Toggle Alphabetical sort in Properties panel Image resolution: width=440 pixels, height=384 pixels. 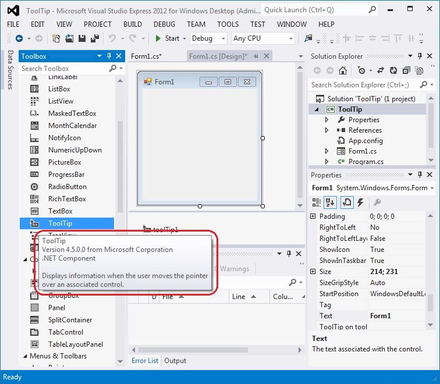(x=330, y=202)
